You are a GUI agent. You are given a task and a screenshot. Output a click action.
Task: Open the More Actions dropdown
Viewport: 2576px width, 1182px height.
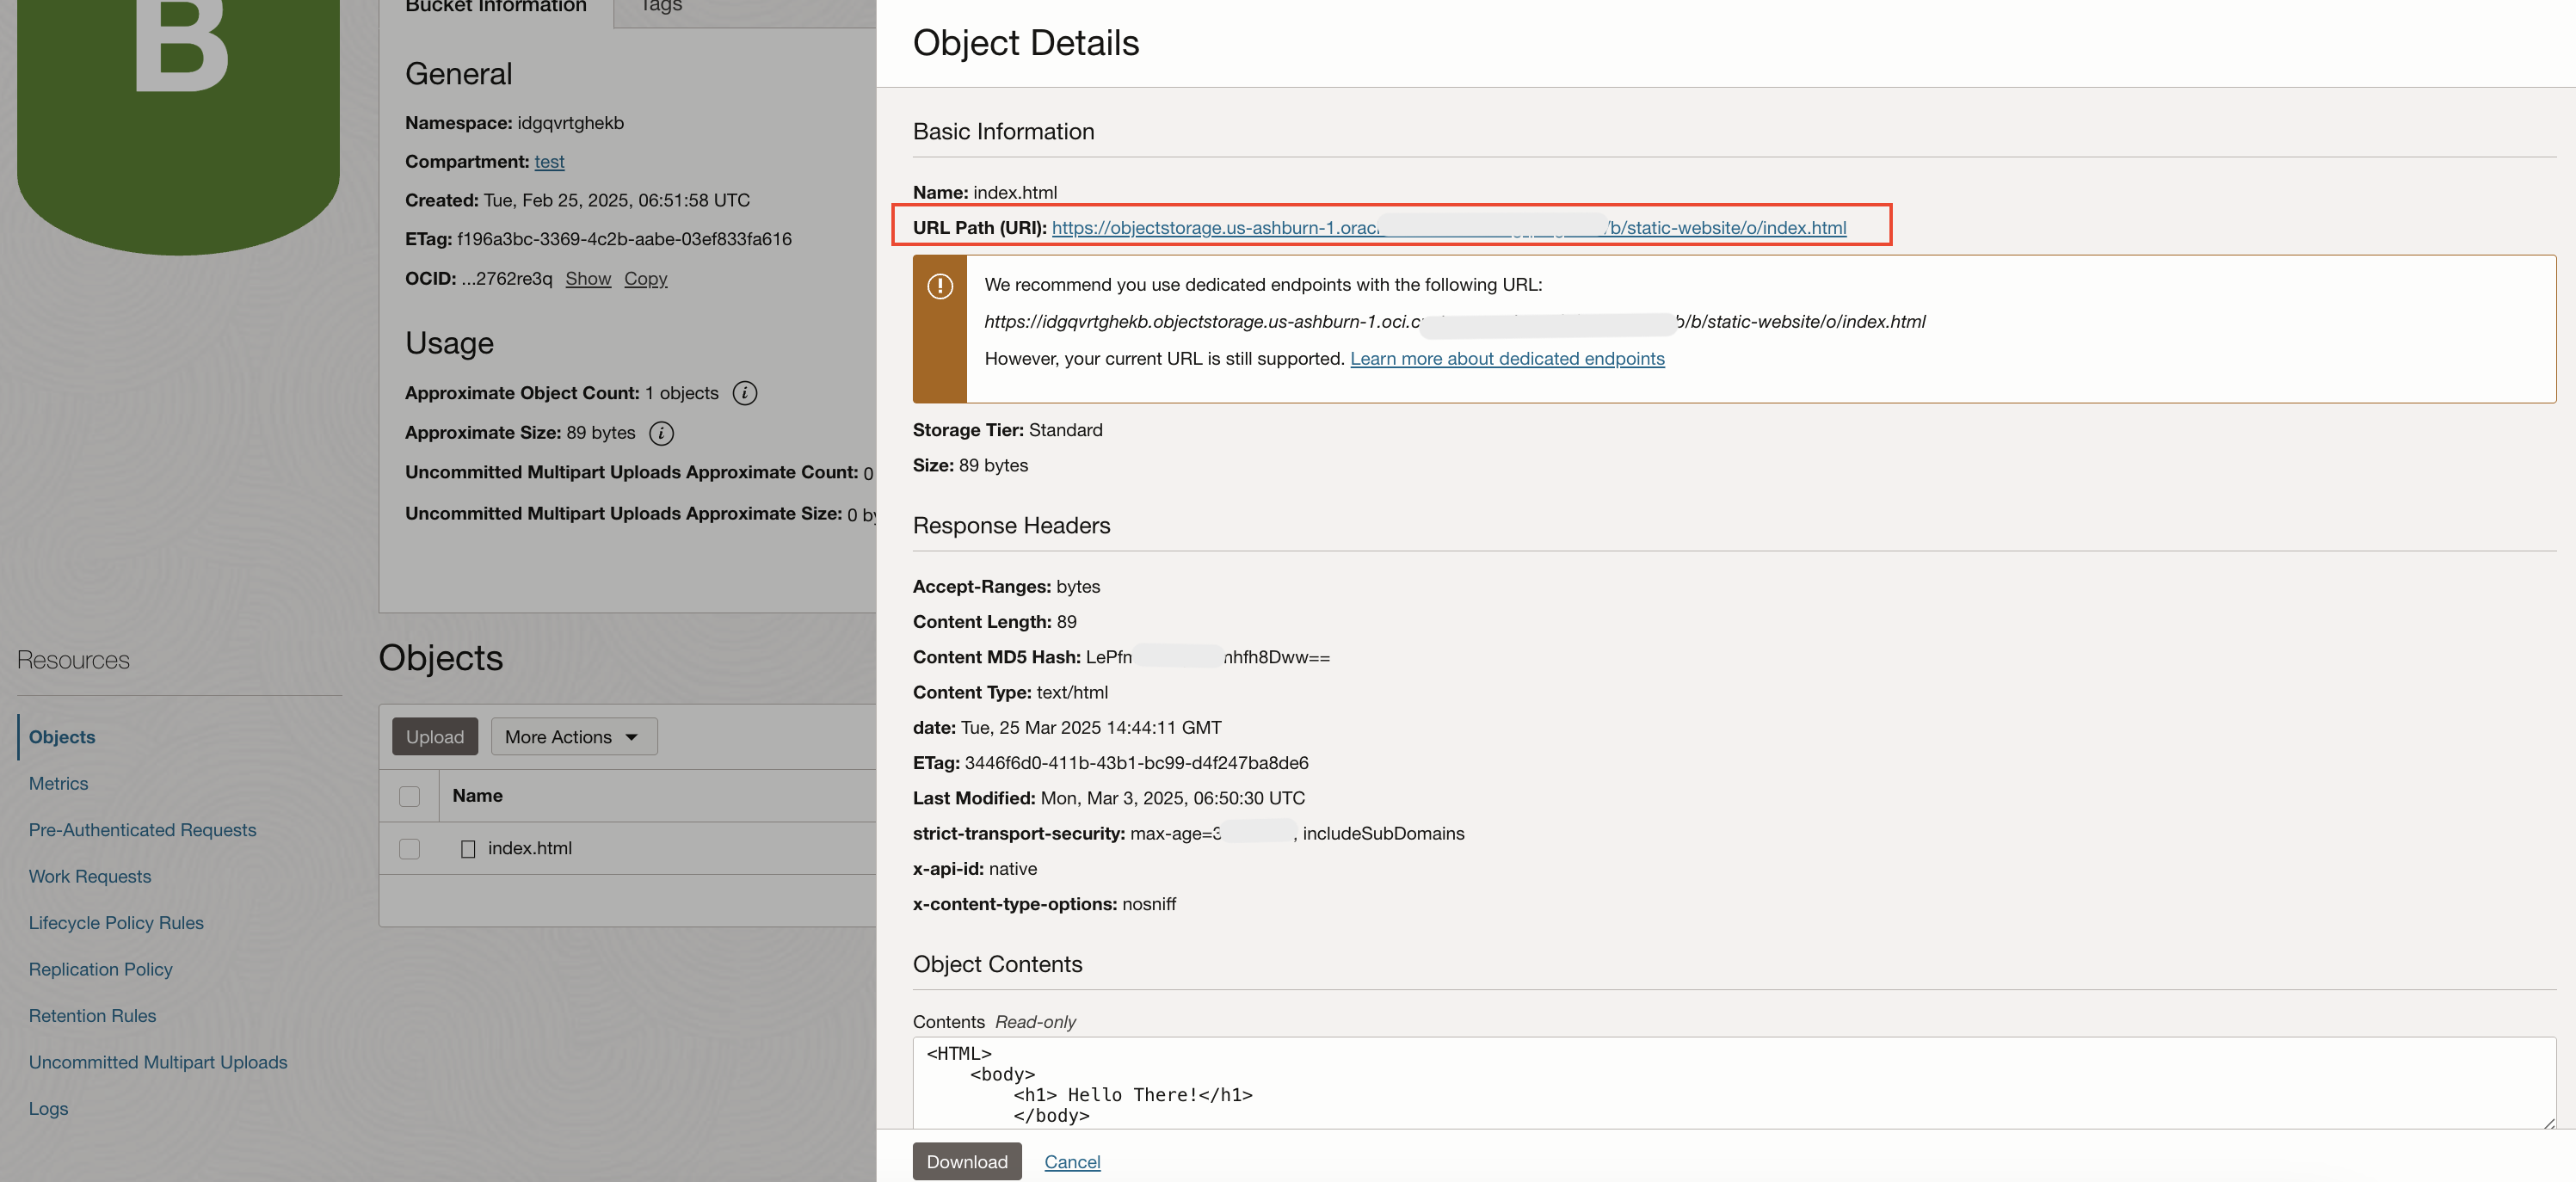coord(573,737)
